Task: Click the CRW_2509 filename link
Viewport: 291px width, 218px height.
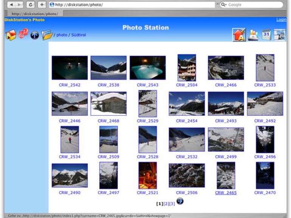Action: coord(108,157)
